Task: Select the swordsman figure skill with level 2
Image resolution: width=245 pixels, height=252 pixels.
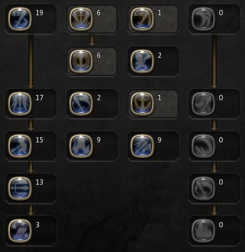Action: pyautogui.click(x=142, y=61)
